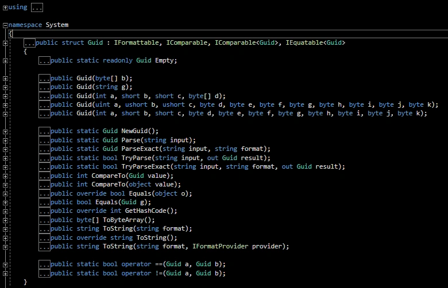This screenshot has height=288, width=448.
Task: Open ellipsis box before operator != declaration
Action: (x=44, y=273)
